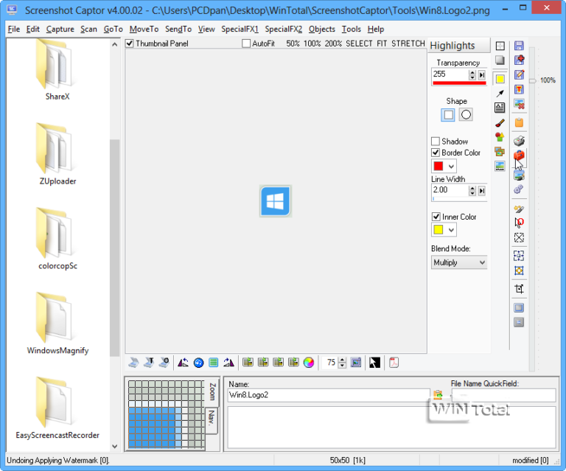Screen dimensions: 566x471
Task: Set zoom to 200%
Action: (333, 43)
